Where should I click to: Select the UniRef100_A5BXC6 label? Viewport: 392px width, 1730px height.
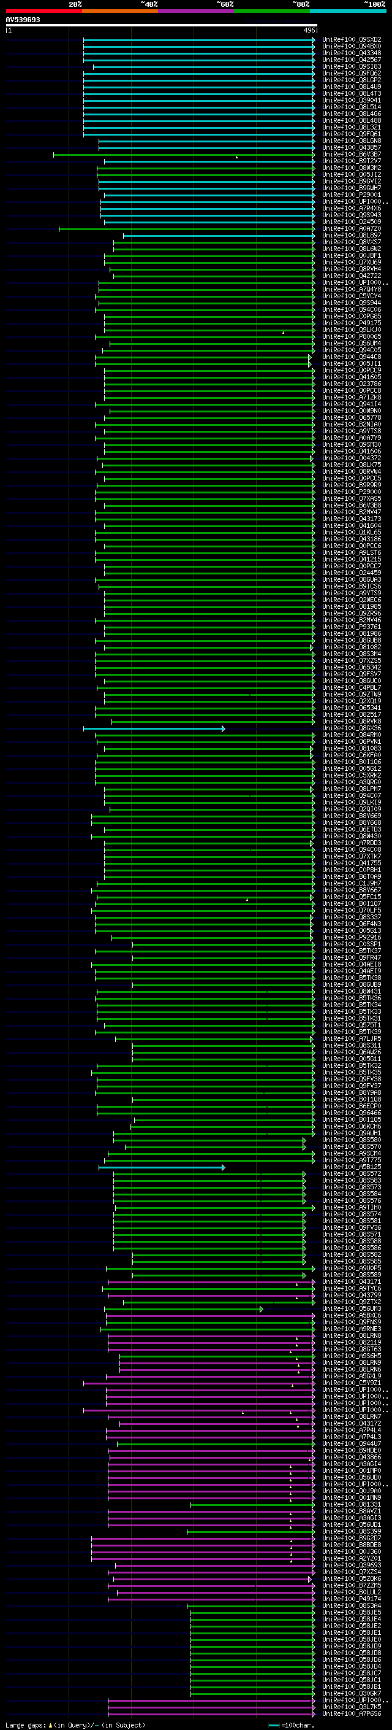point(352,1316)
